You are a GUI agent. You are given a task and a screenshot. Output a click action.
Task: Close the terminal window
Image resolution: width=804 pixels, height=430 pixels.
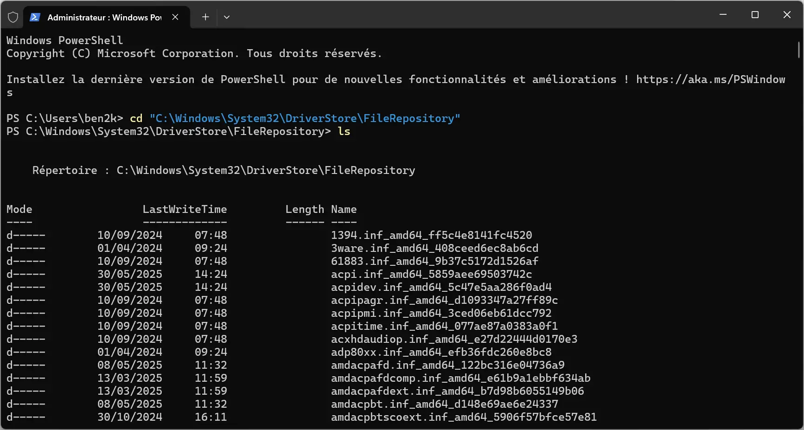click(787, 15)
